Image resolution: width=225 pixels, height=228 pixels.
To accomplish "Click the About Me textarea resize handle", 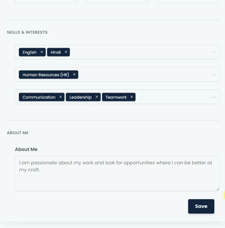I will 217,189.
